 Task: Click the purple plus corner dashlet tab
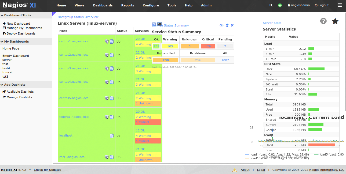pos(53,13)
